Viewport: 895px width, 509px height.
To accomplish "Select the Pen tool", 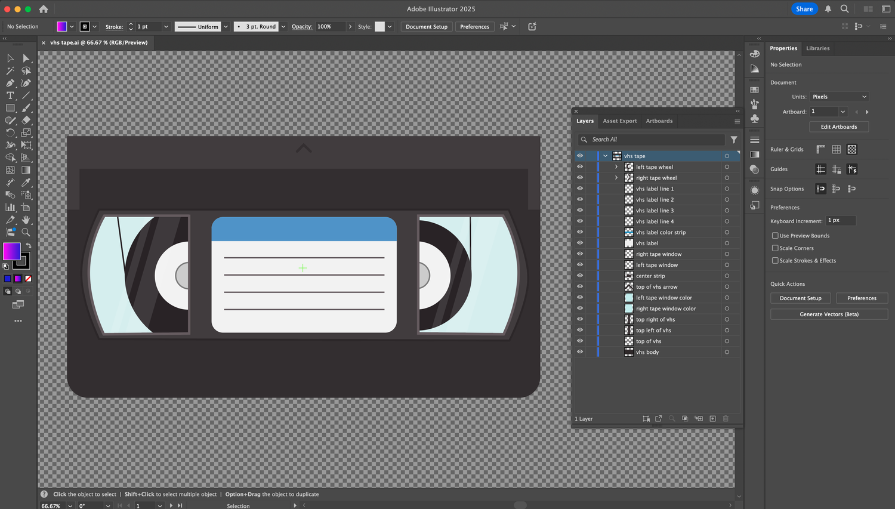I will (x=10, y=83).
